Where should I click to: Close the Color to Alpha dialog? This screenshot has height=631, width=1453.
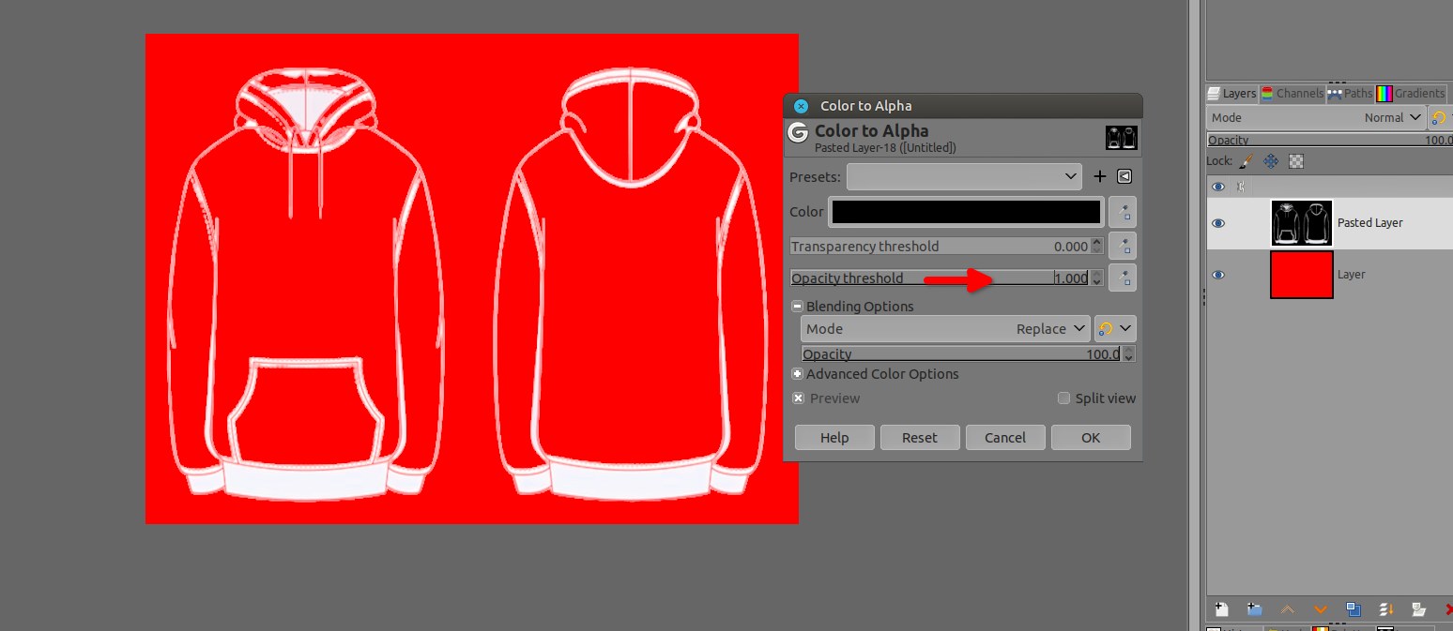click(801, 106)
